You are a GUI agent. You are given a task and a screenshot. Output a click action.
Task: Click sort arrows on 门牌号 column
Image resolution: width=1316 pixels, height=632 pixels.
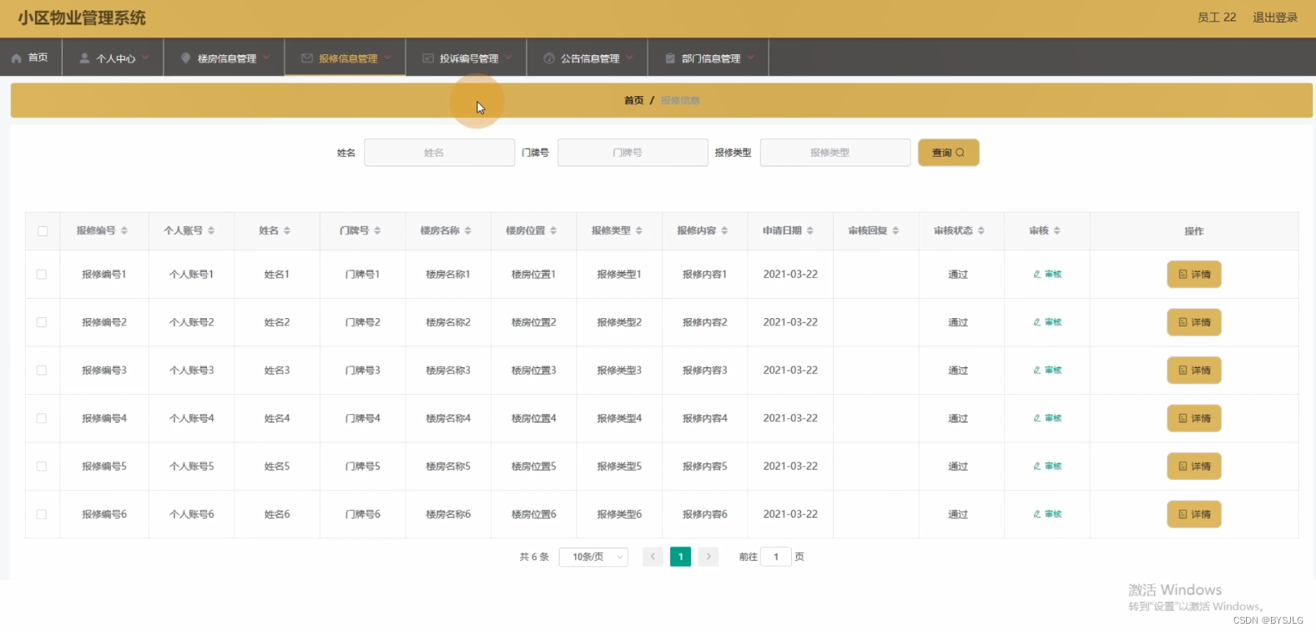377,230
